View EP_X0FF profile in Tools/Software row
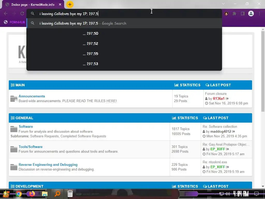 click(x=218, y=149)
